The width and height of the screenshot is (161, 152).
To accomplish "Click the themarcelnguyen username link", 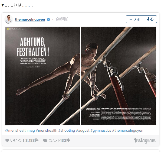I will click(x=30, y=19).
